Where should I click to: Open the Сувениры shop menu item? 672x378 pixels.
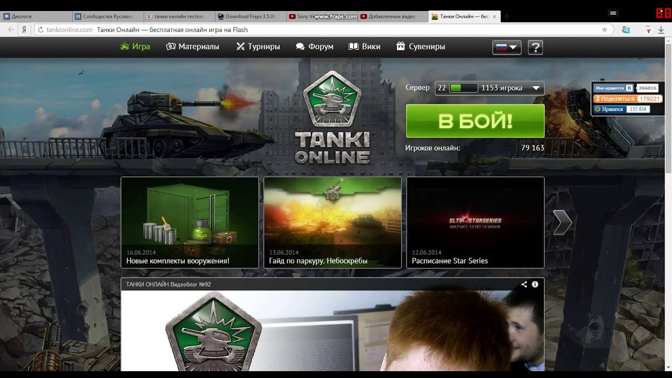click(421, 47)
